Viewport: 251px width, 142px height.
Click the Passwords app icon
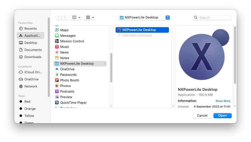(x=57, y=75)
